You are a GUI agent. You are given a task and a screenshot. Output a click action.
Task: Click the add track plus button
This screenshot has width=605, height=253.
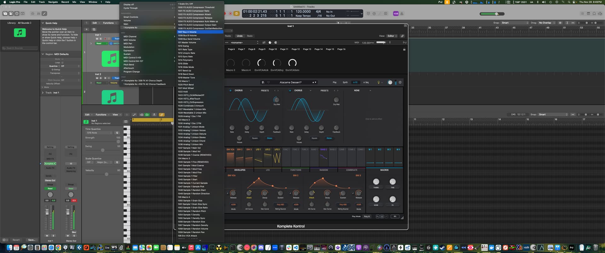coord(86,29)
